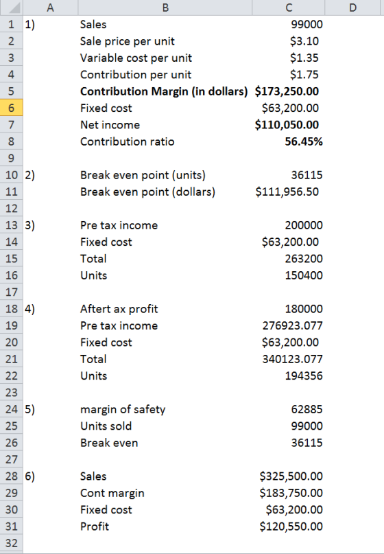Click the 276923.077 value cell
The width and height of the screenshot is (384, 554).
pyautogui.click(x=289, y=325)
